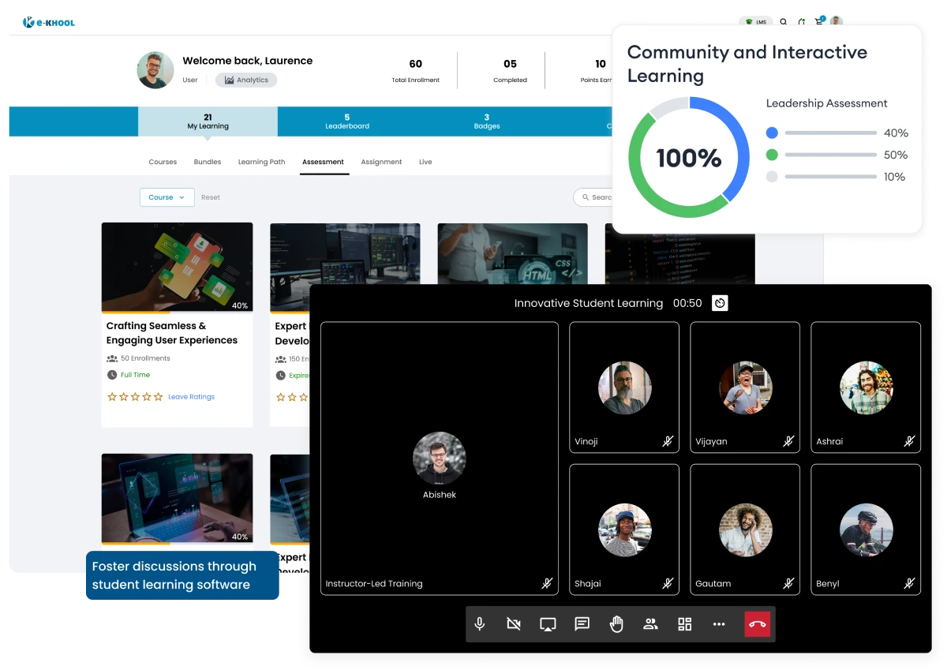
Task: Open the more options menu in the meeting toolbar
Action: click(x=719, y=624)
